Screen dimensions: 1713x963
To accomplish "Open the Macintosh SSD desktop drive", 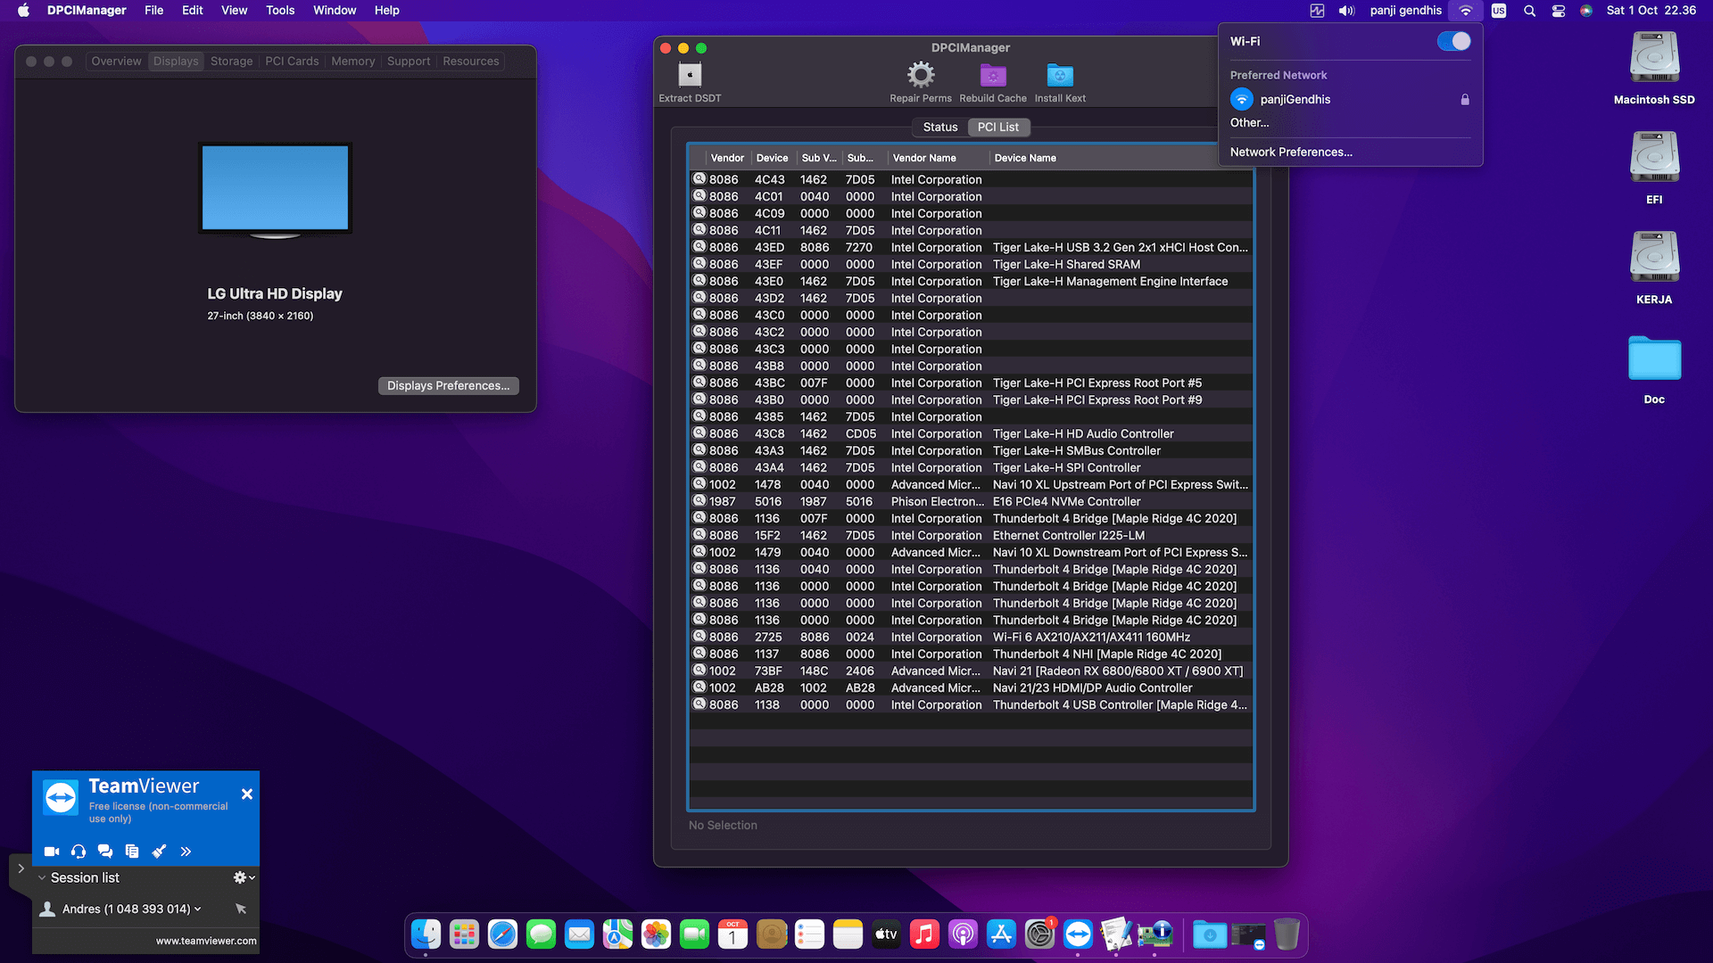I will pyautogui.click(x=1654, y=58).
